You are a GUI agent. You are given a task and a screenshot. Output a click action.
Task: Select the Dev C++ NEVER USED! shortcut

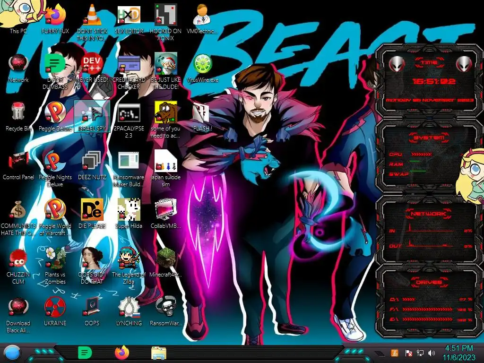tap(92, 67)
